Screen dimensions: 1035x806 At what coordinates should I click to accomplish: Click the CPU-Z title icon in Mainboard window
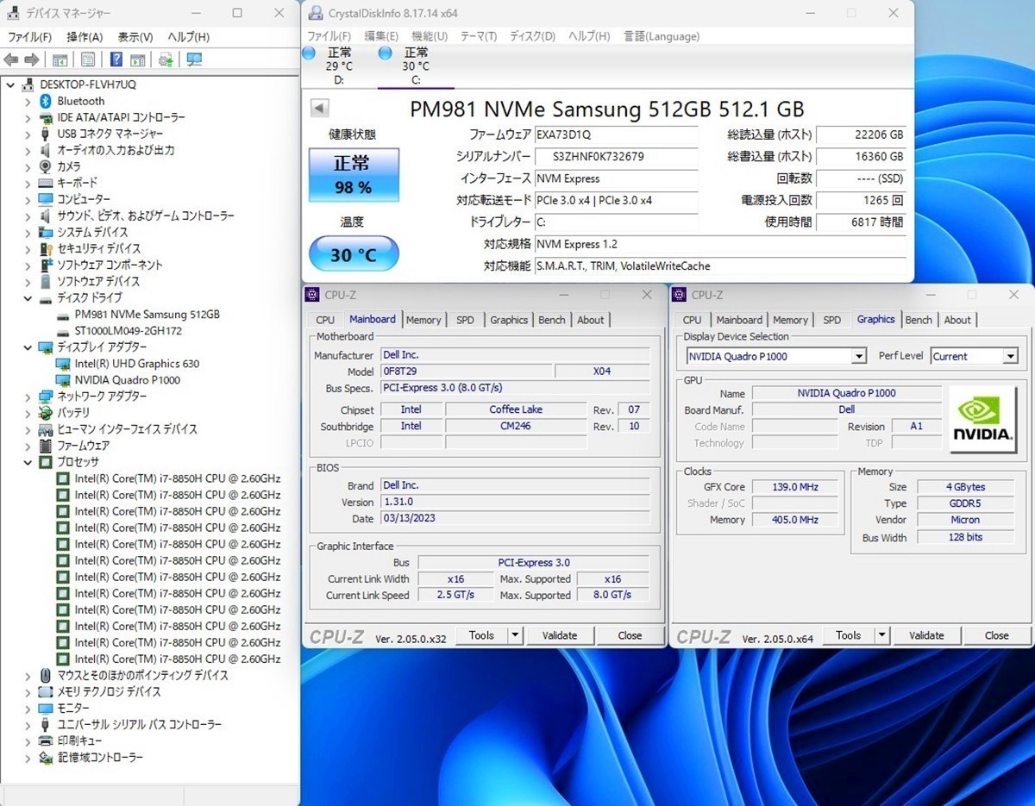312,295
